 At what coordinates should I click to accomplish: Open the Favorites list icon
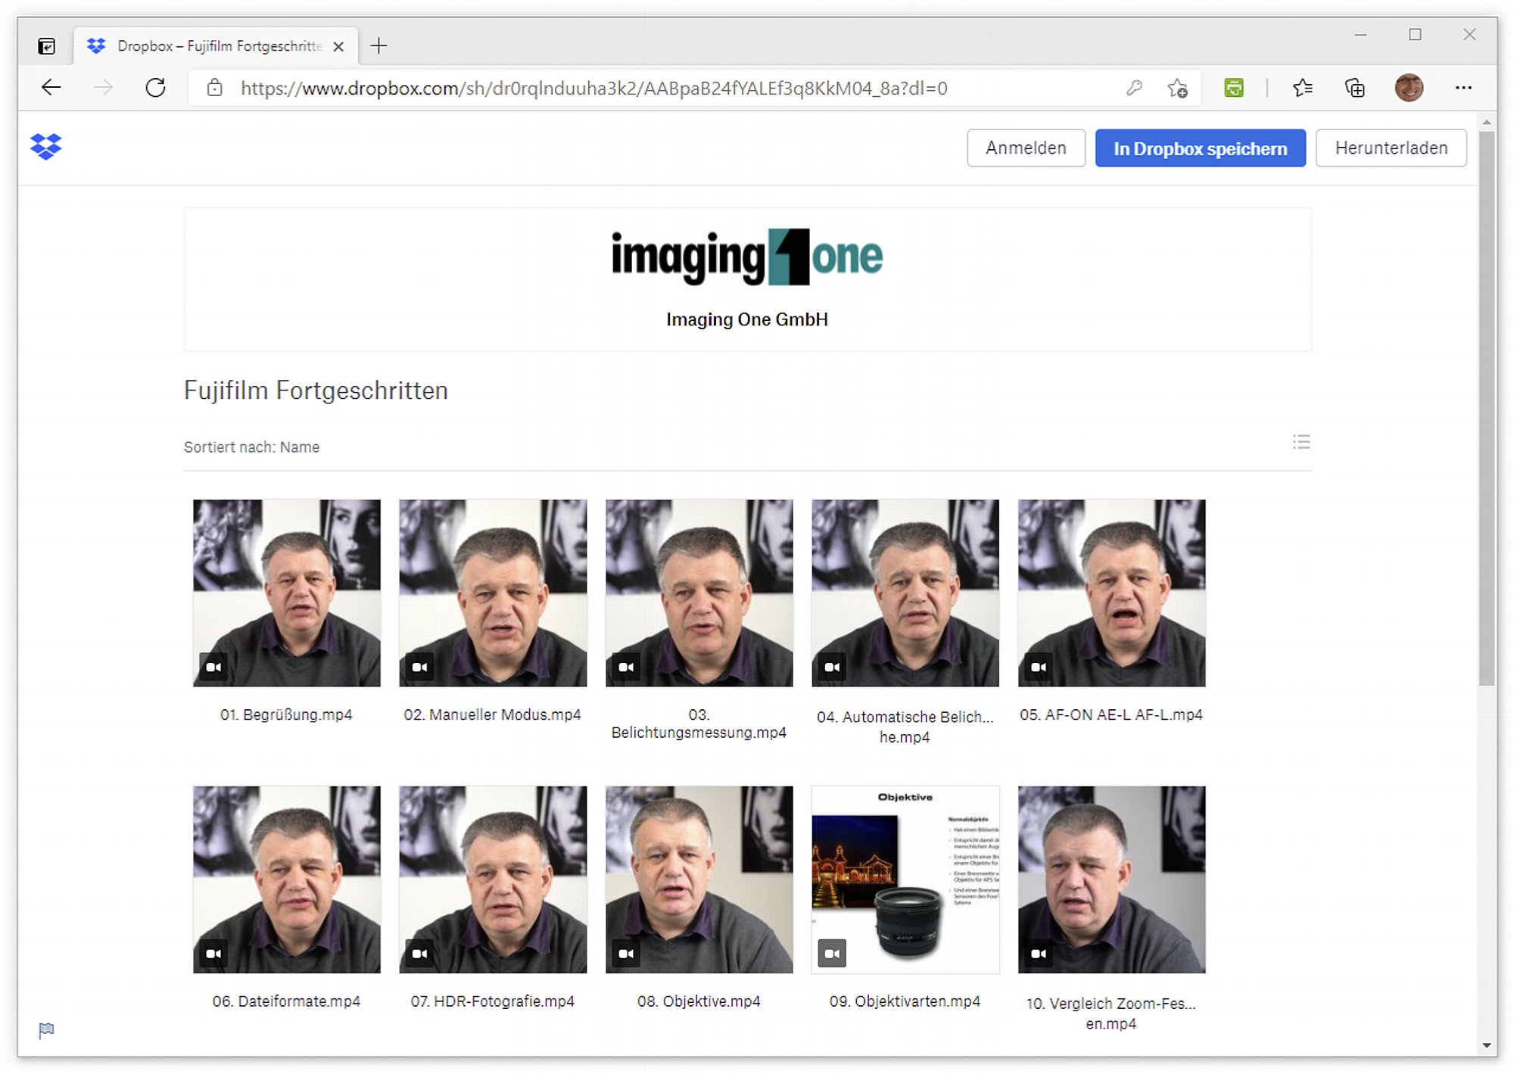[x=1302, y=88]
